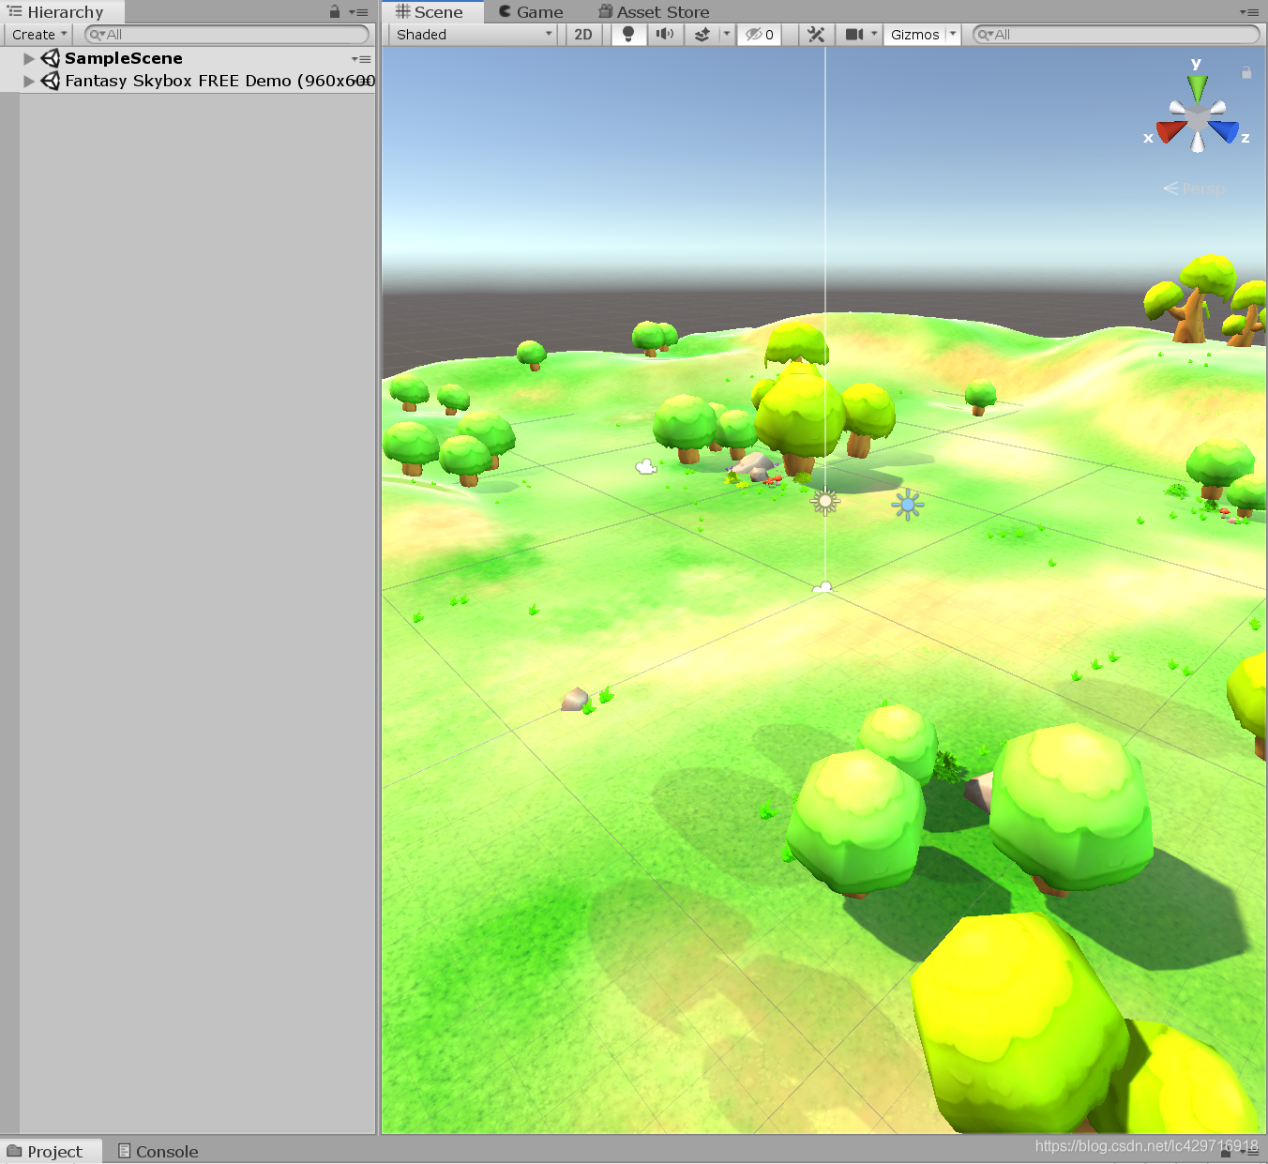The image size is (1268, 1164).
Task: Open the Hierarchy Create dropdown
Action: tap(39, 35)
